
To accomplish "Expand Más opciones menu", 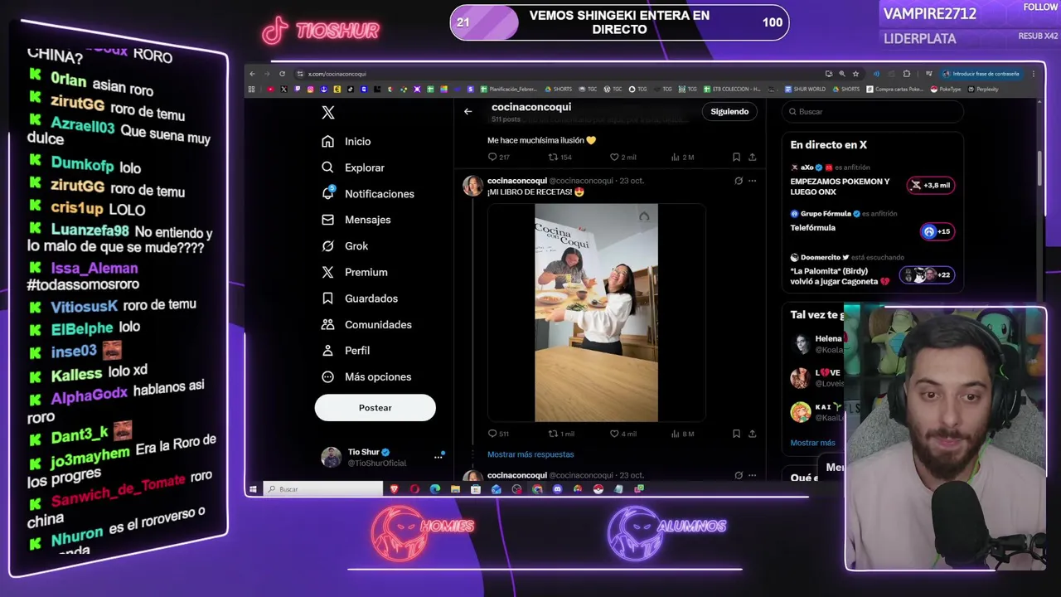I will click(x=366, y=377).
